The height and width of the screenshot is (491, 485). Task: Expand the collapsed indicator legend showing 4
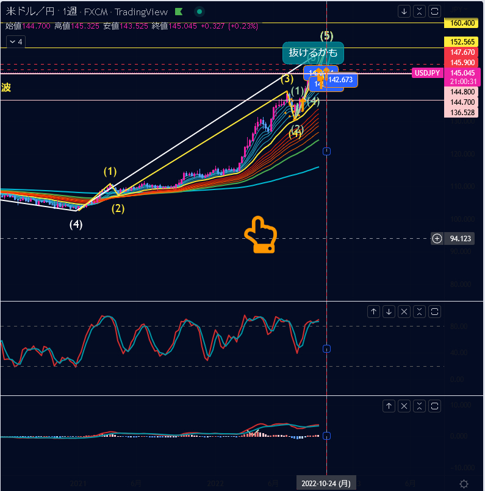point(15,41)
